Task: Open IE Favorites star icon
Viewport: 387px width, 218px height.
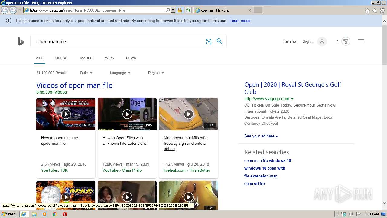Action: [375, 11]
